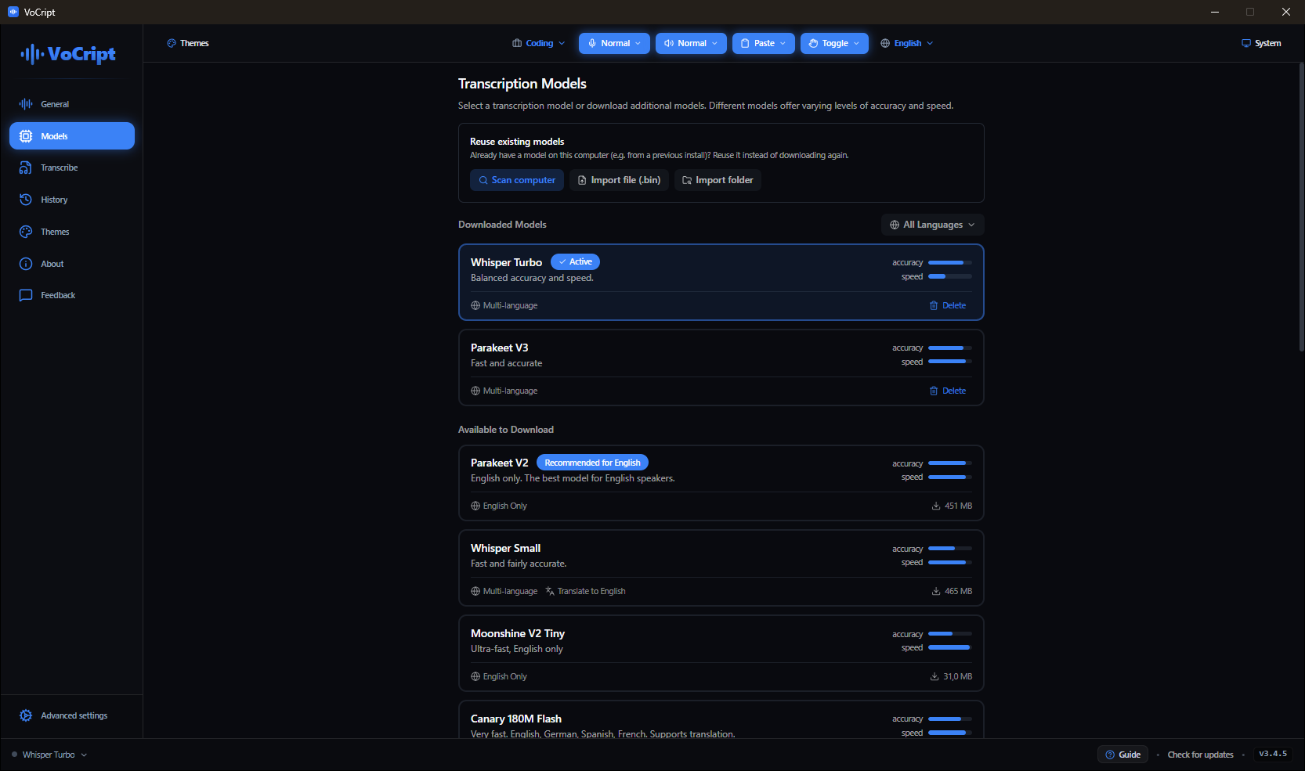Expand the Paste mode dropdown
The image size is (1305, 771).
(x=763, y=43)
